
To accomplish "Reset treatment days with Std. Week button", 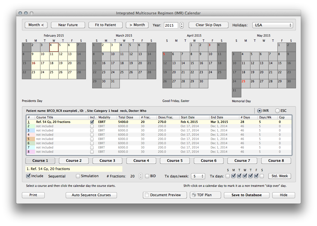I will (x=279, y=176).
